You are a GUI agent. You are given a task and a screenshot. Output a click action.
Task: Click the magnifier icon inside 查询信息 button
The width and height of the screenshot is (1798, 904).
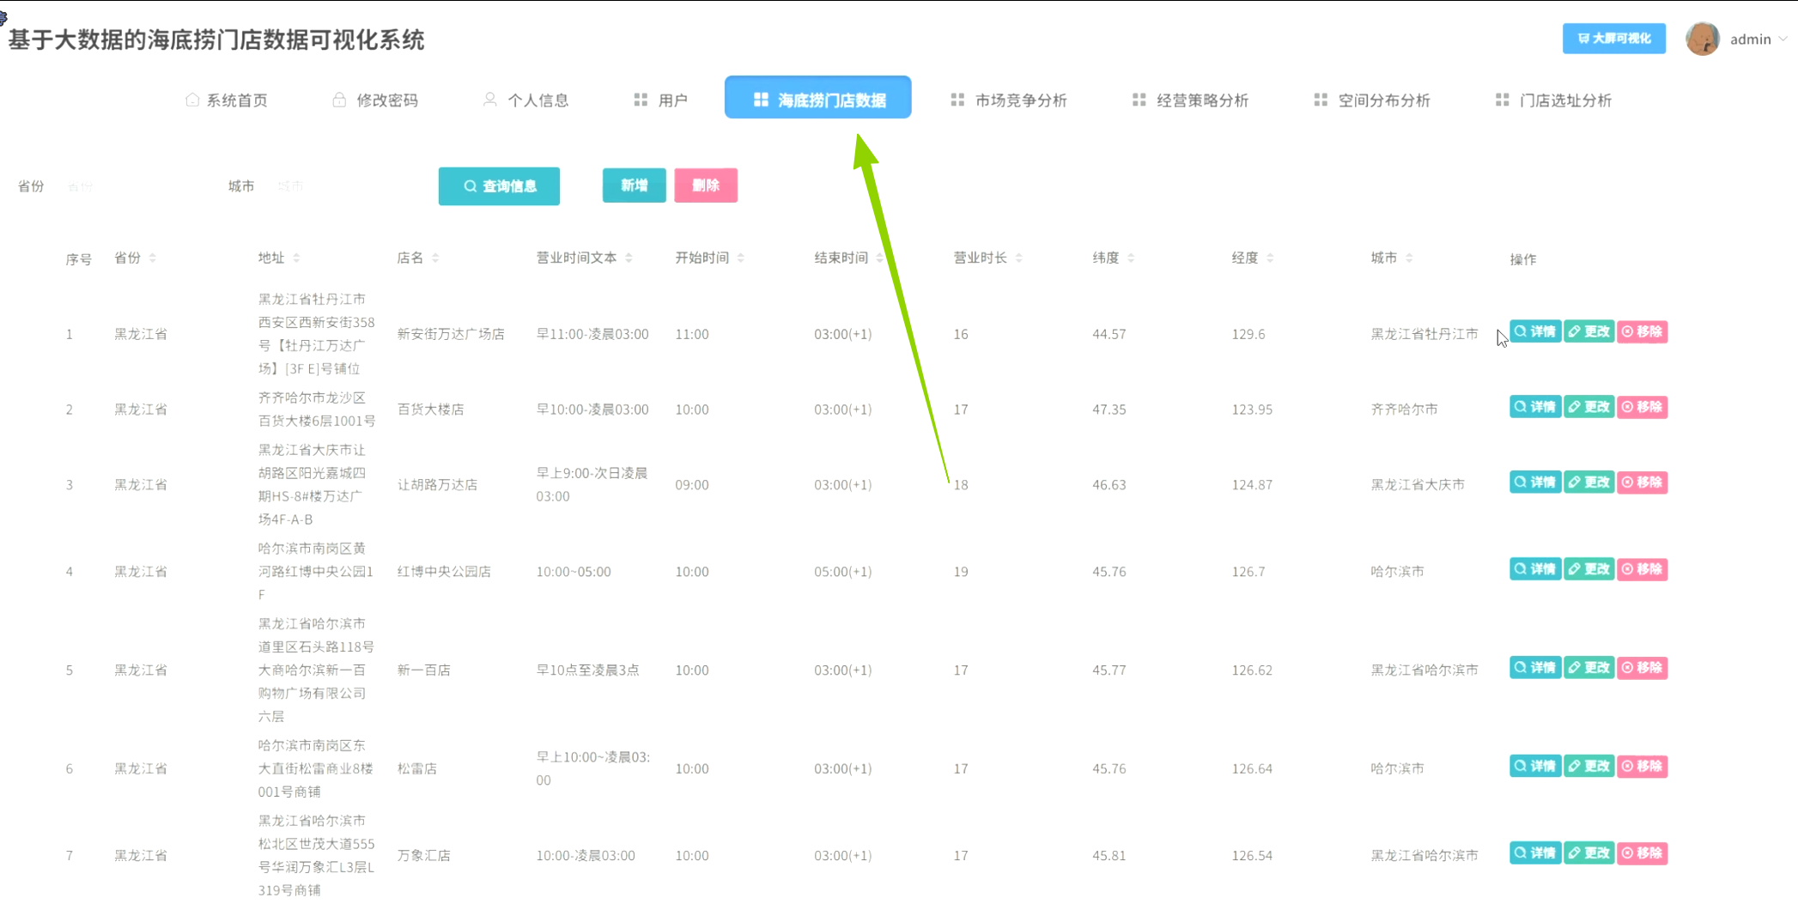pyautogui.click(x=470, y=185)
